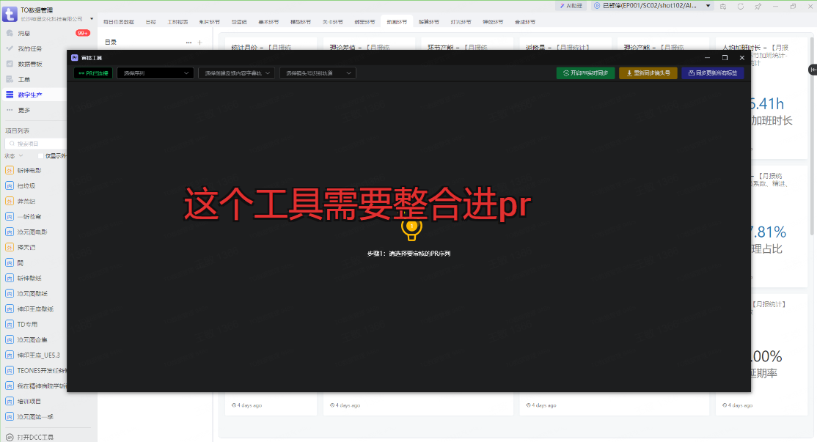Toggle the 仅显示 checkbox in project list
The width and height of the screenshot is (817, 442).
click(x=41, y=155)
